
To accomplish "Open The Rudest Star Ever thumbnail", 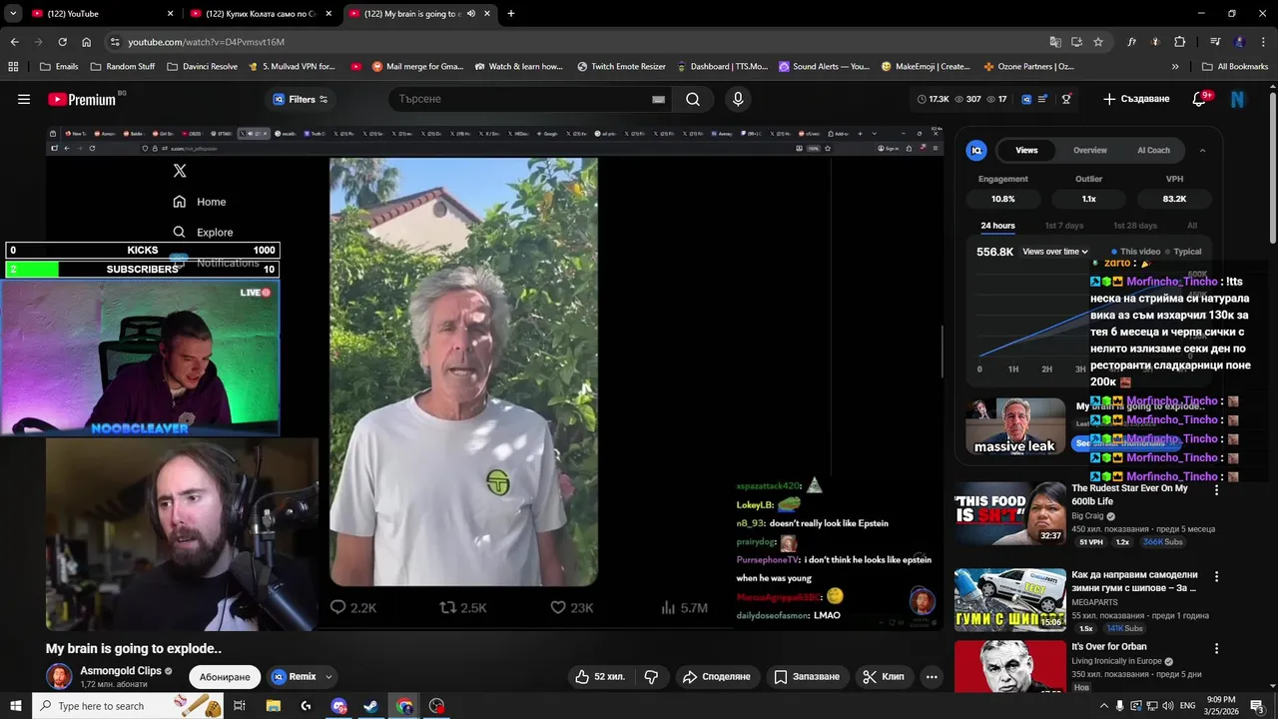I will pyautogui.click(x=1009, y=514).
